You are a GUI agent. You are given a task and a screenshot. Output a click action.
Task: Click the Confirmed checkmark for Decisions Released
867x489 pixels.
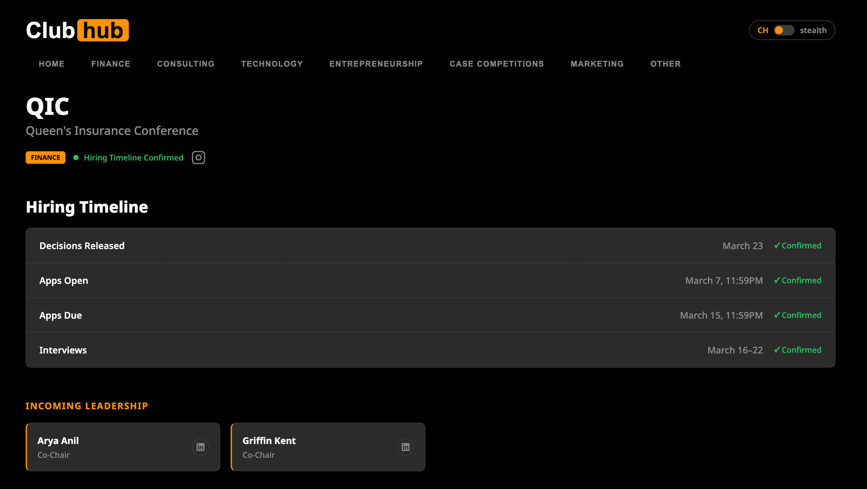pyautogui.click(x=798, y=245)
